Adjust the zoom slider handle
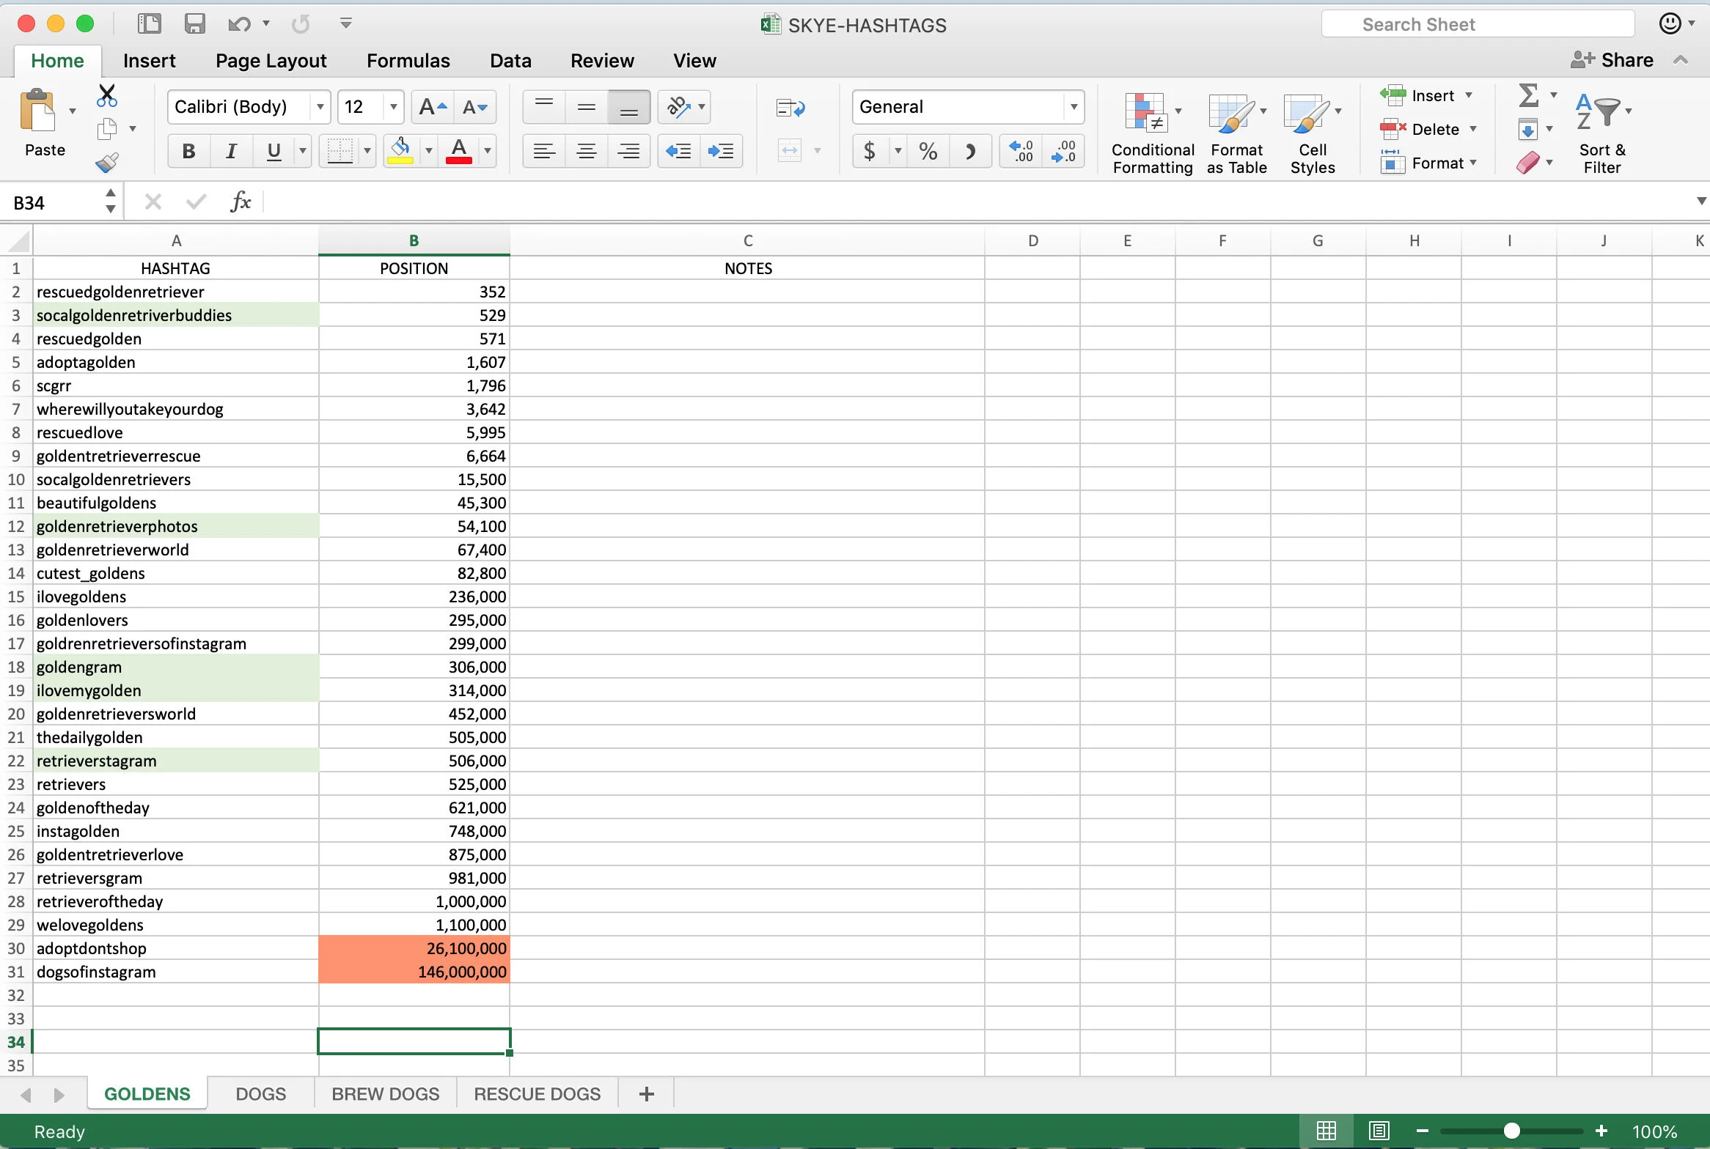The width and height of the screenshot is (1710, 1149). click(x=1511, y=1131)
